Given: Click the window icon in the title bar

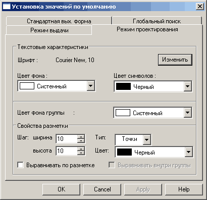Looking at the screenshot, I should point(7,7).
